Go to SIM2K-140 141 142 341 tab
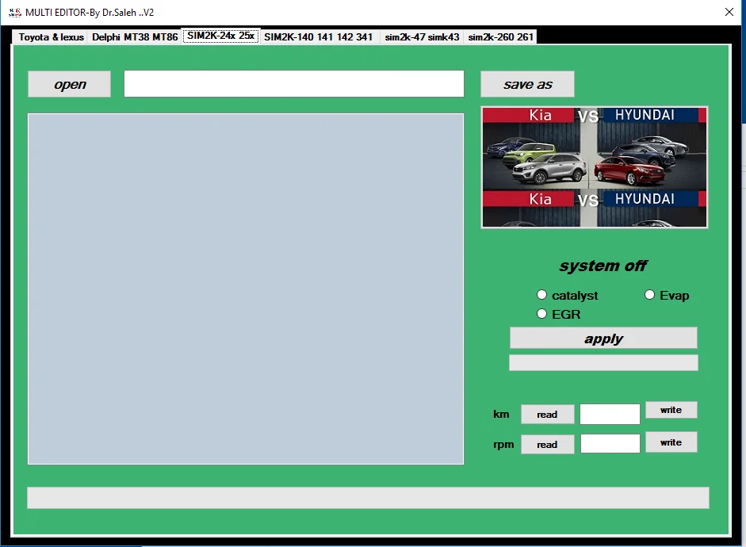Screen dimensions: 746x547 coord(318,37)
